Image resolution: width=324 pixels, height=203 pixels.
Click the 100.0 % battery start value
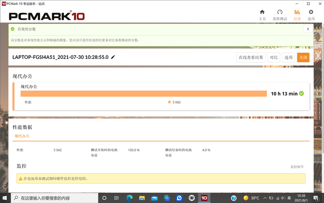[x=133, y=150]
